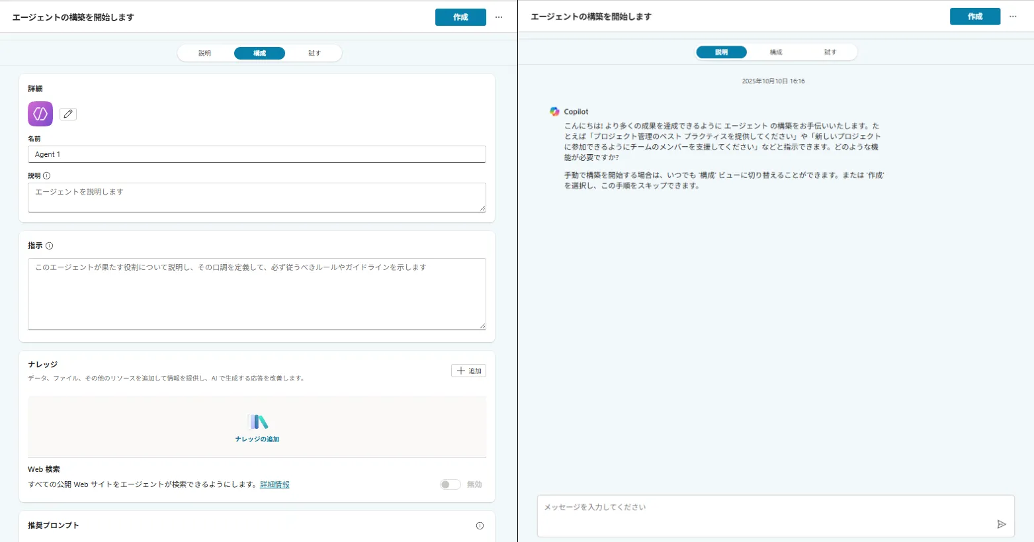
Task: Open the more options menu in Copilot chat view
Action: pos(1013,17)
